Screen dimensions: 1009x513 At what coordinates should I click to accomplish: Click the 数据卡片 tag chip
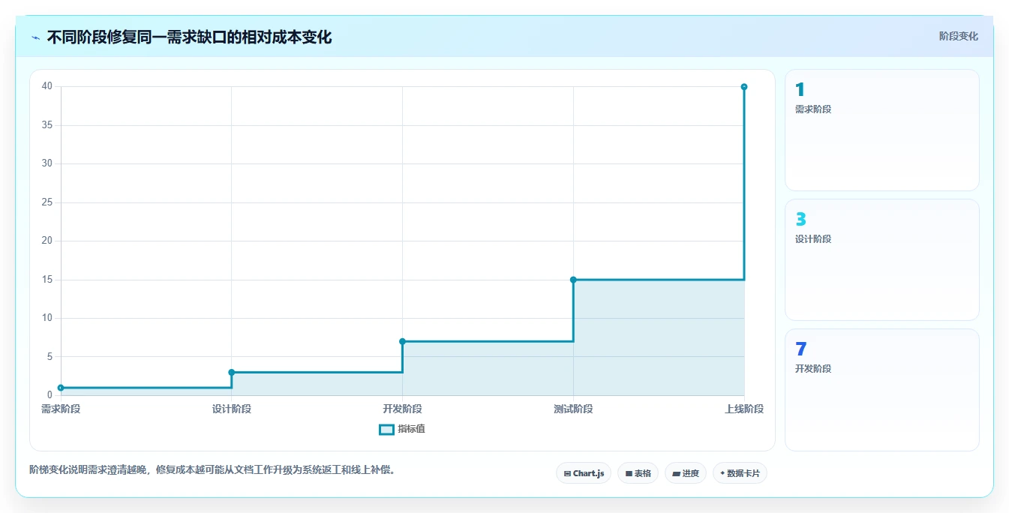click(740, 473)
